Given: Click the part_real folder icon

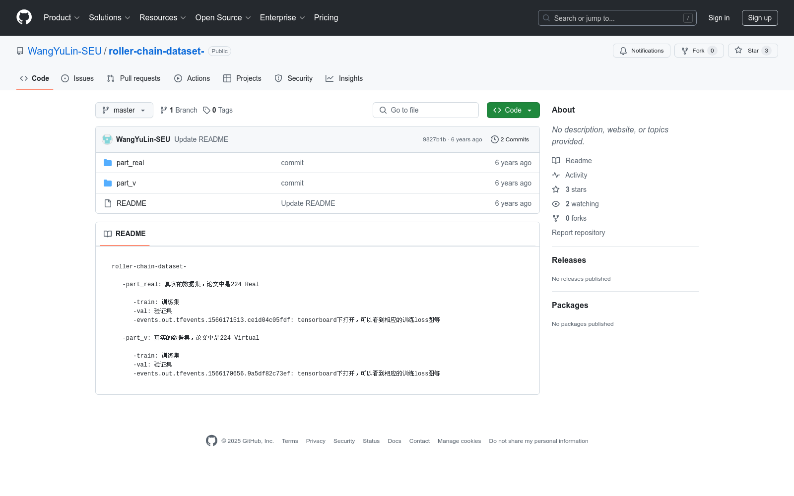Looking at the screenshot, I should tap(108, 163).
